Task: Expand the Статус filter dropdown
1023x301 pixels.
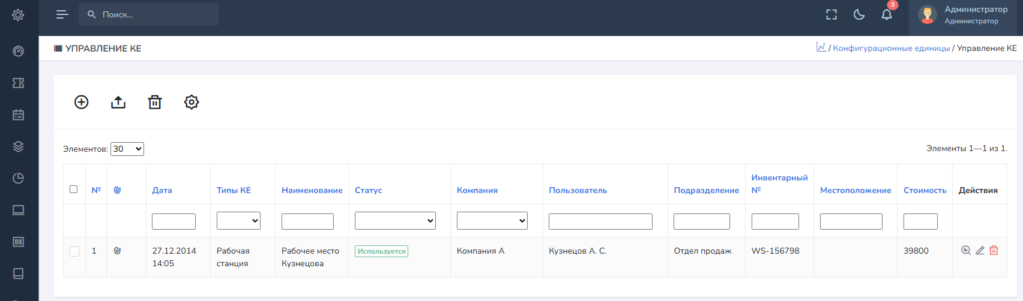Action: tap(395, 221)
